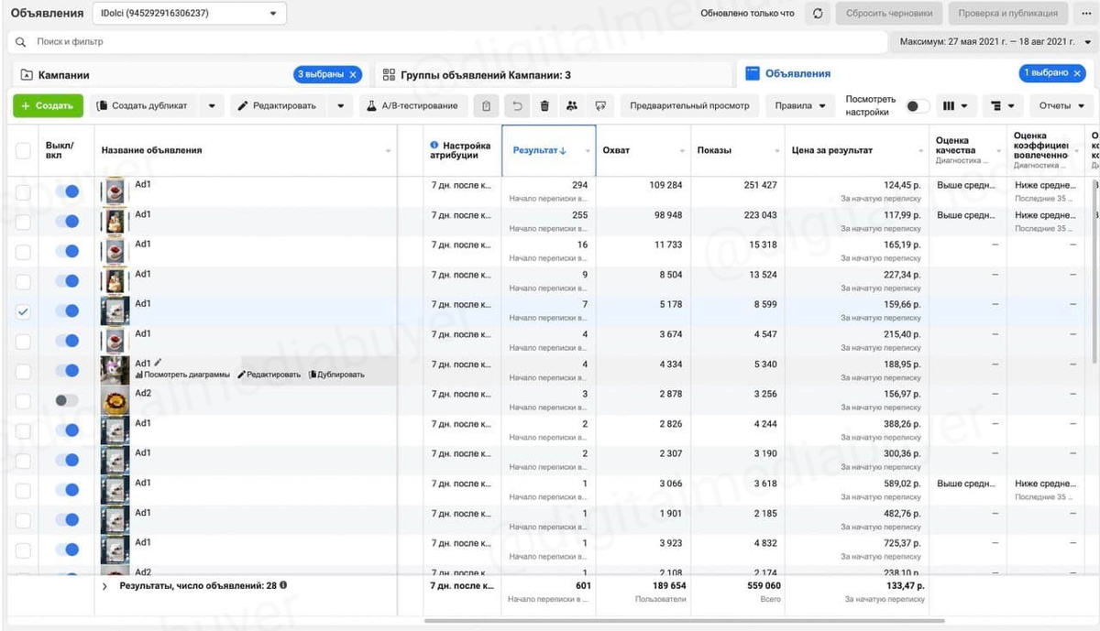Click the ad groups grid icon
This screenshot has width=1100, height=631.
389,75
